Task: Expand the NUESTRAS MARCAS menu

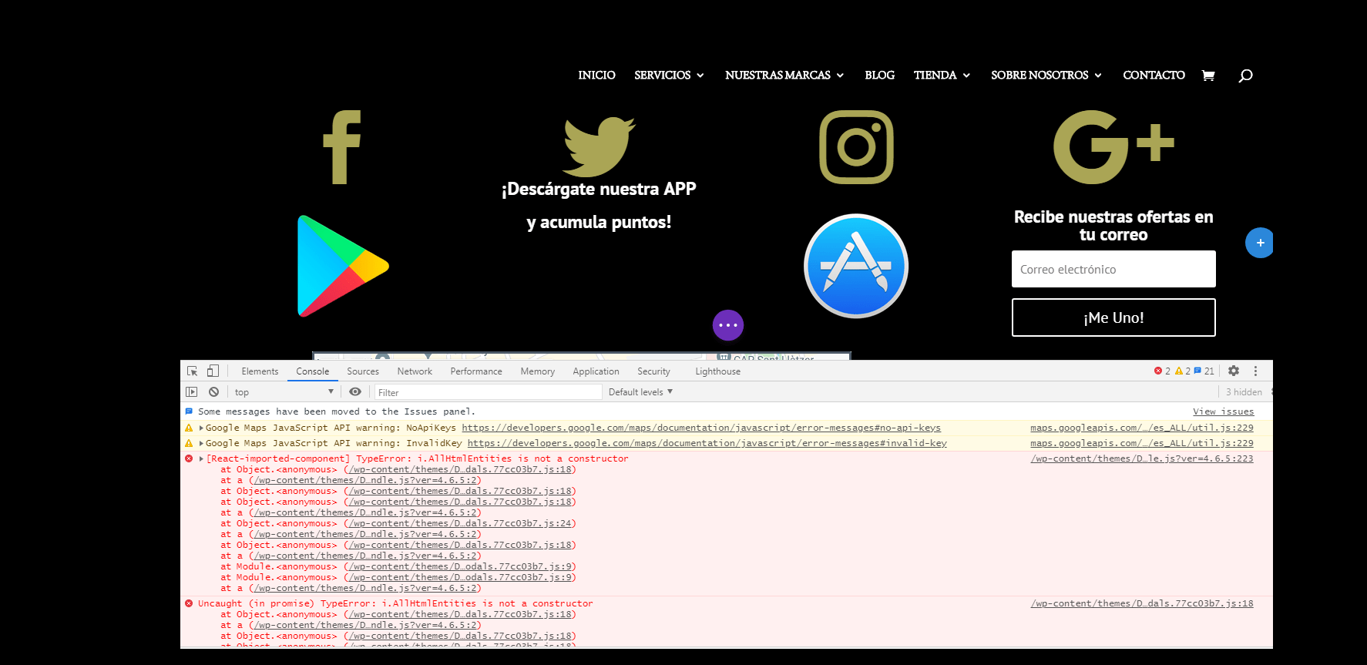Action: point(784,76)
